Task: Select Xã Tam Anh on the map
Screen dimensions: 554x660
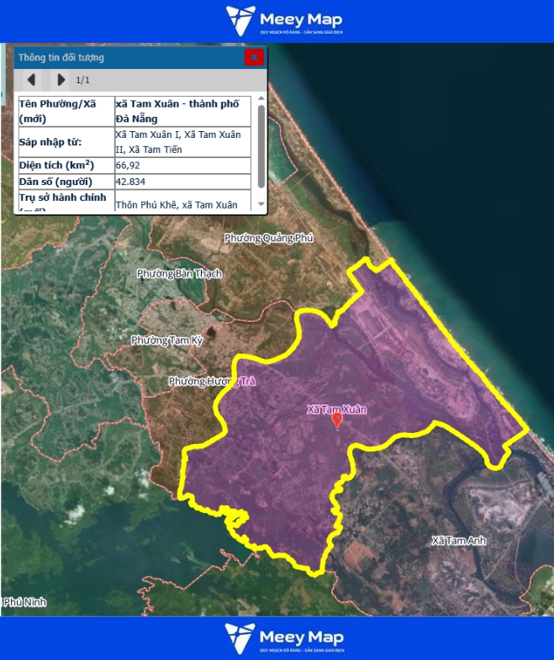Action: (x=458, y=541)
